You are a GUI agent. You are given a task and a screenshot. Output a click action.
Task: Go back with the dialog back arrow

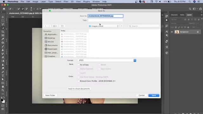[46, 26]
